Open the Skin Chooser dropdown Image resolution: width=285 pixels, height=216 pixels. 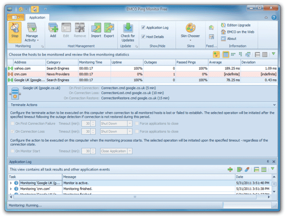pyautogui.click(x=190, y=31)
